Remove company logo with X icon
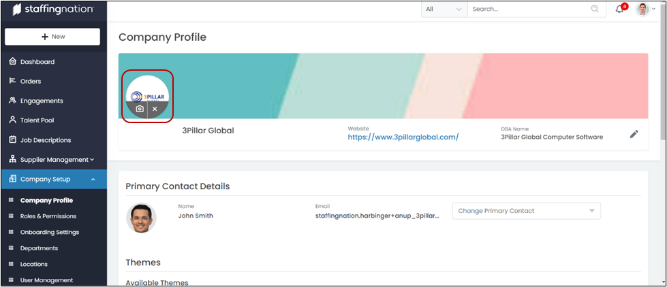The height and width of the screenshot is (287, 667). click(x=155, y=109)
